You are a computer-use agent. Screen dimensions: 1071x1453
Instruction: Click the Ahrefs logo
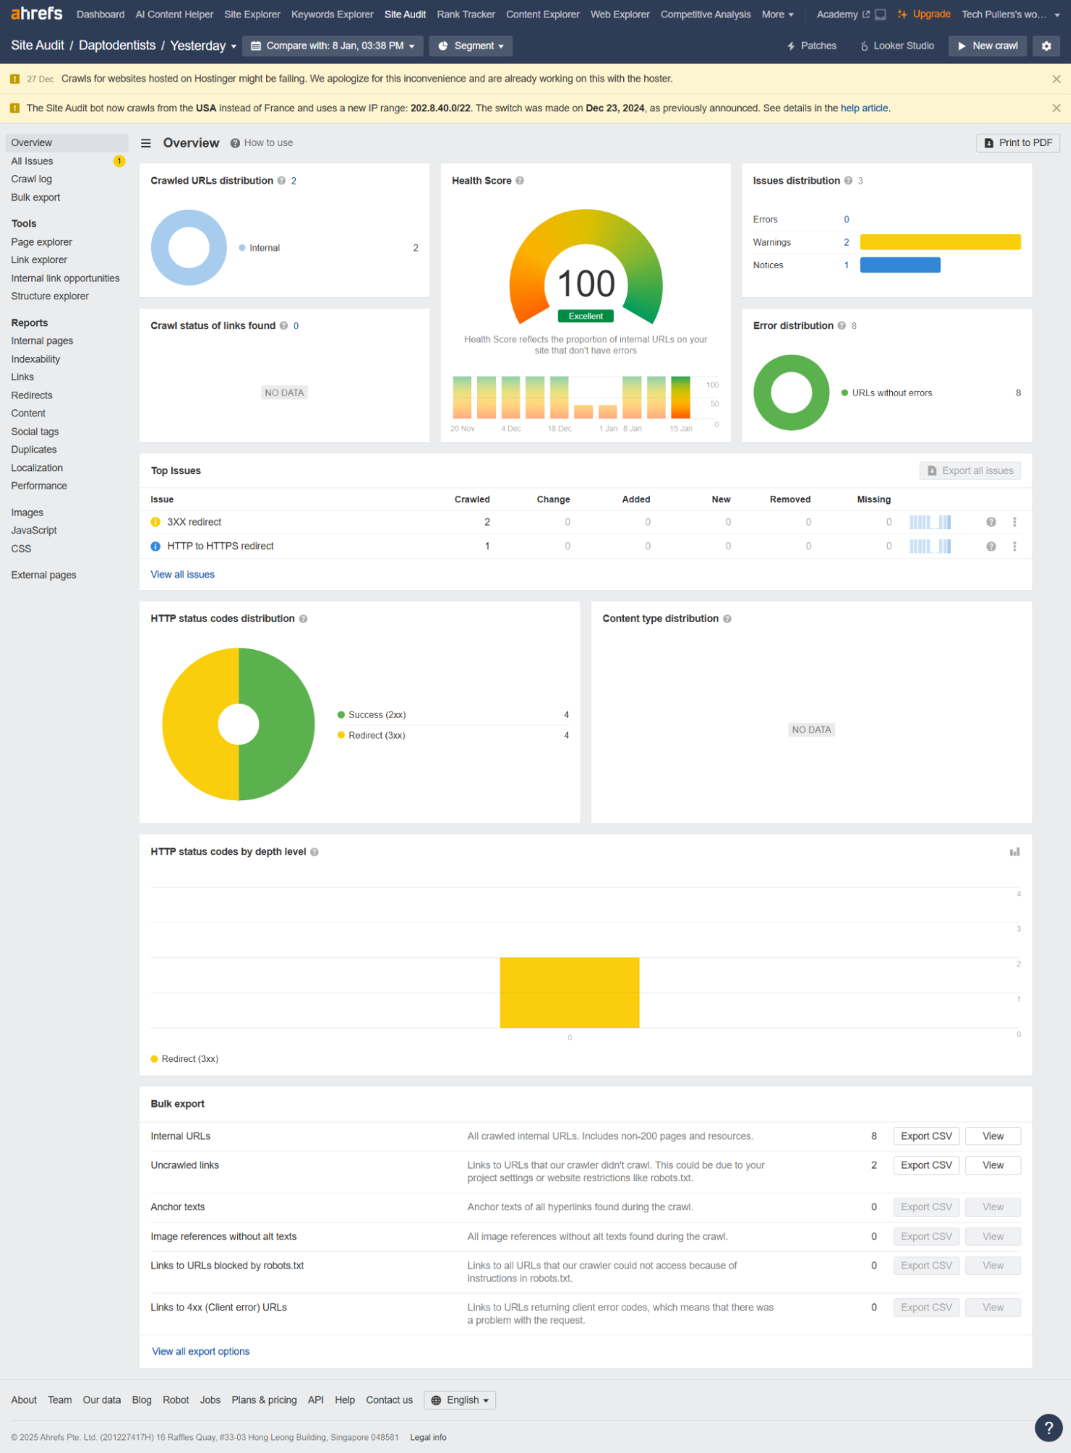pyautogui.click(x=36, y=14)
